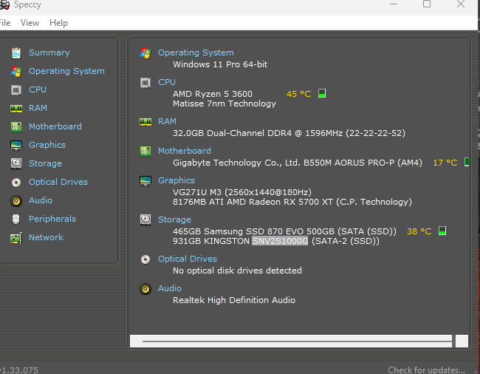This screenshot has width=480, height=374.
Task: Click the Motherboard icon in sidebar
Action: click(x=16, y=127)
